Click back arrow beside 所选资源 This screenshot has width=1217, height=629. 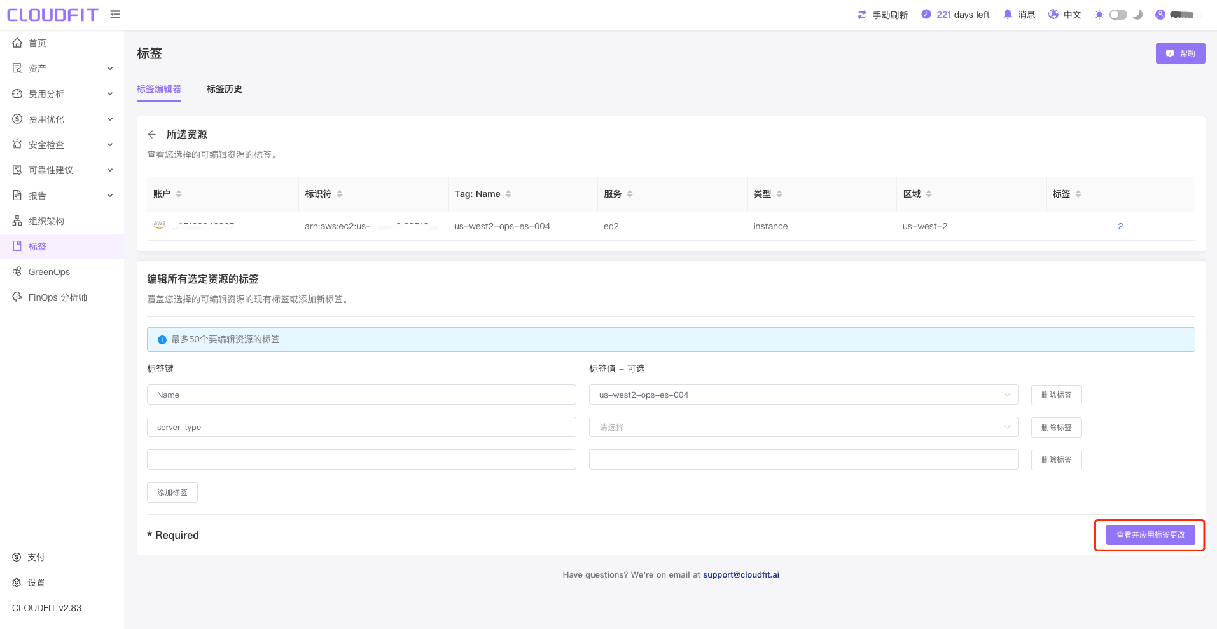pyautogui.click(x=151, y=134)
